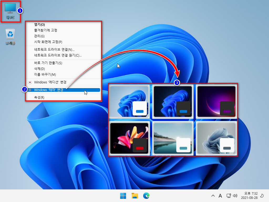Choose 네트워크 드라이브 연결(N)... entry
The image size is (269, 202).
(x=63, y=49)
